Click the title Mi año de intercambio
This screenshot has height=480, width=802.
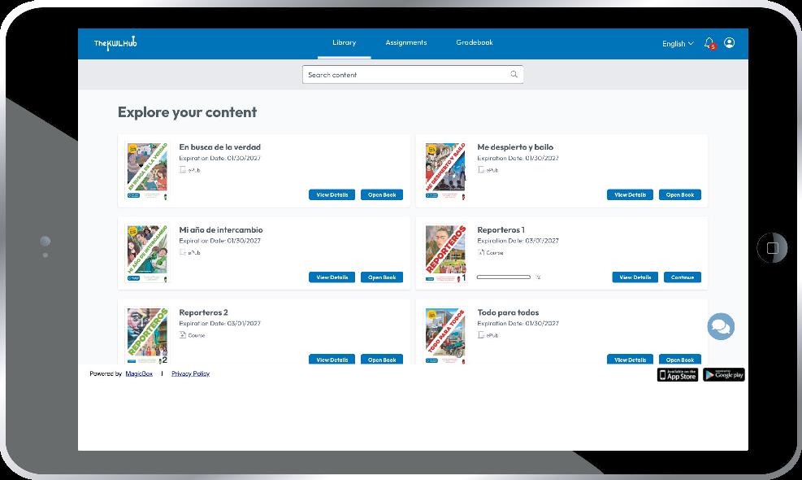tap(221, 230)
